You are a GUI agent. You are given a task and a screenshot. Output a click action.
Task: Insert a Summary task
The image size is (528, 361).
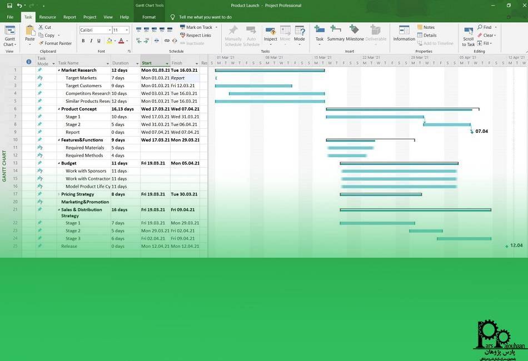(336, 33)
